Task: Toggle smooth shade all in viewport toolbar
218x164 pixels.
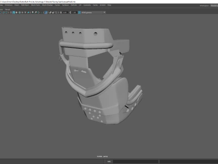Action: (14, 12)
